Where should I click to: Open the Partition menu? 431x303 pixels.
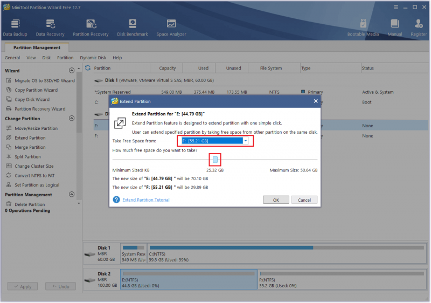click(x=65, y=58)
